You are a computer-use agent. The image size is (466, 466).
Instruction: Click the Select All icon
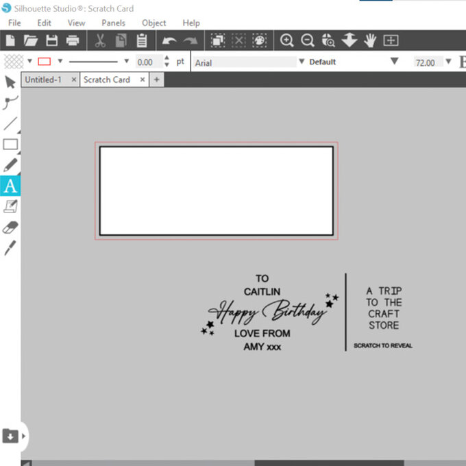217,40
